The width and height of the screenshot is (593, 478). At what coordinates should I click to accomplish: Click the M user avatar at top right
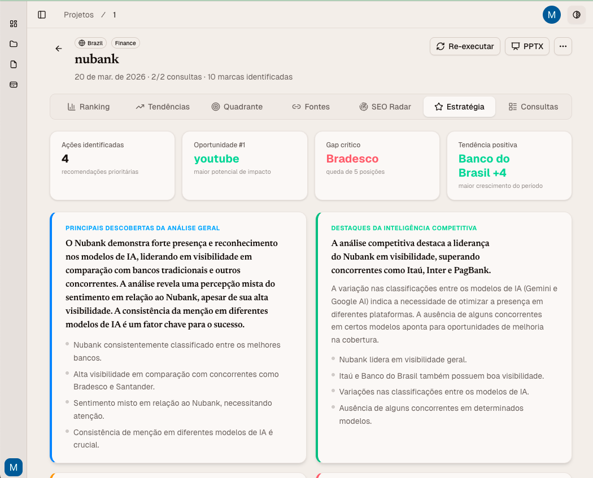pyautogui.click(x=552, y=15)
